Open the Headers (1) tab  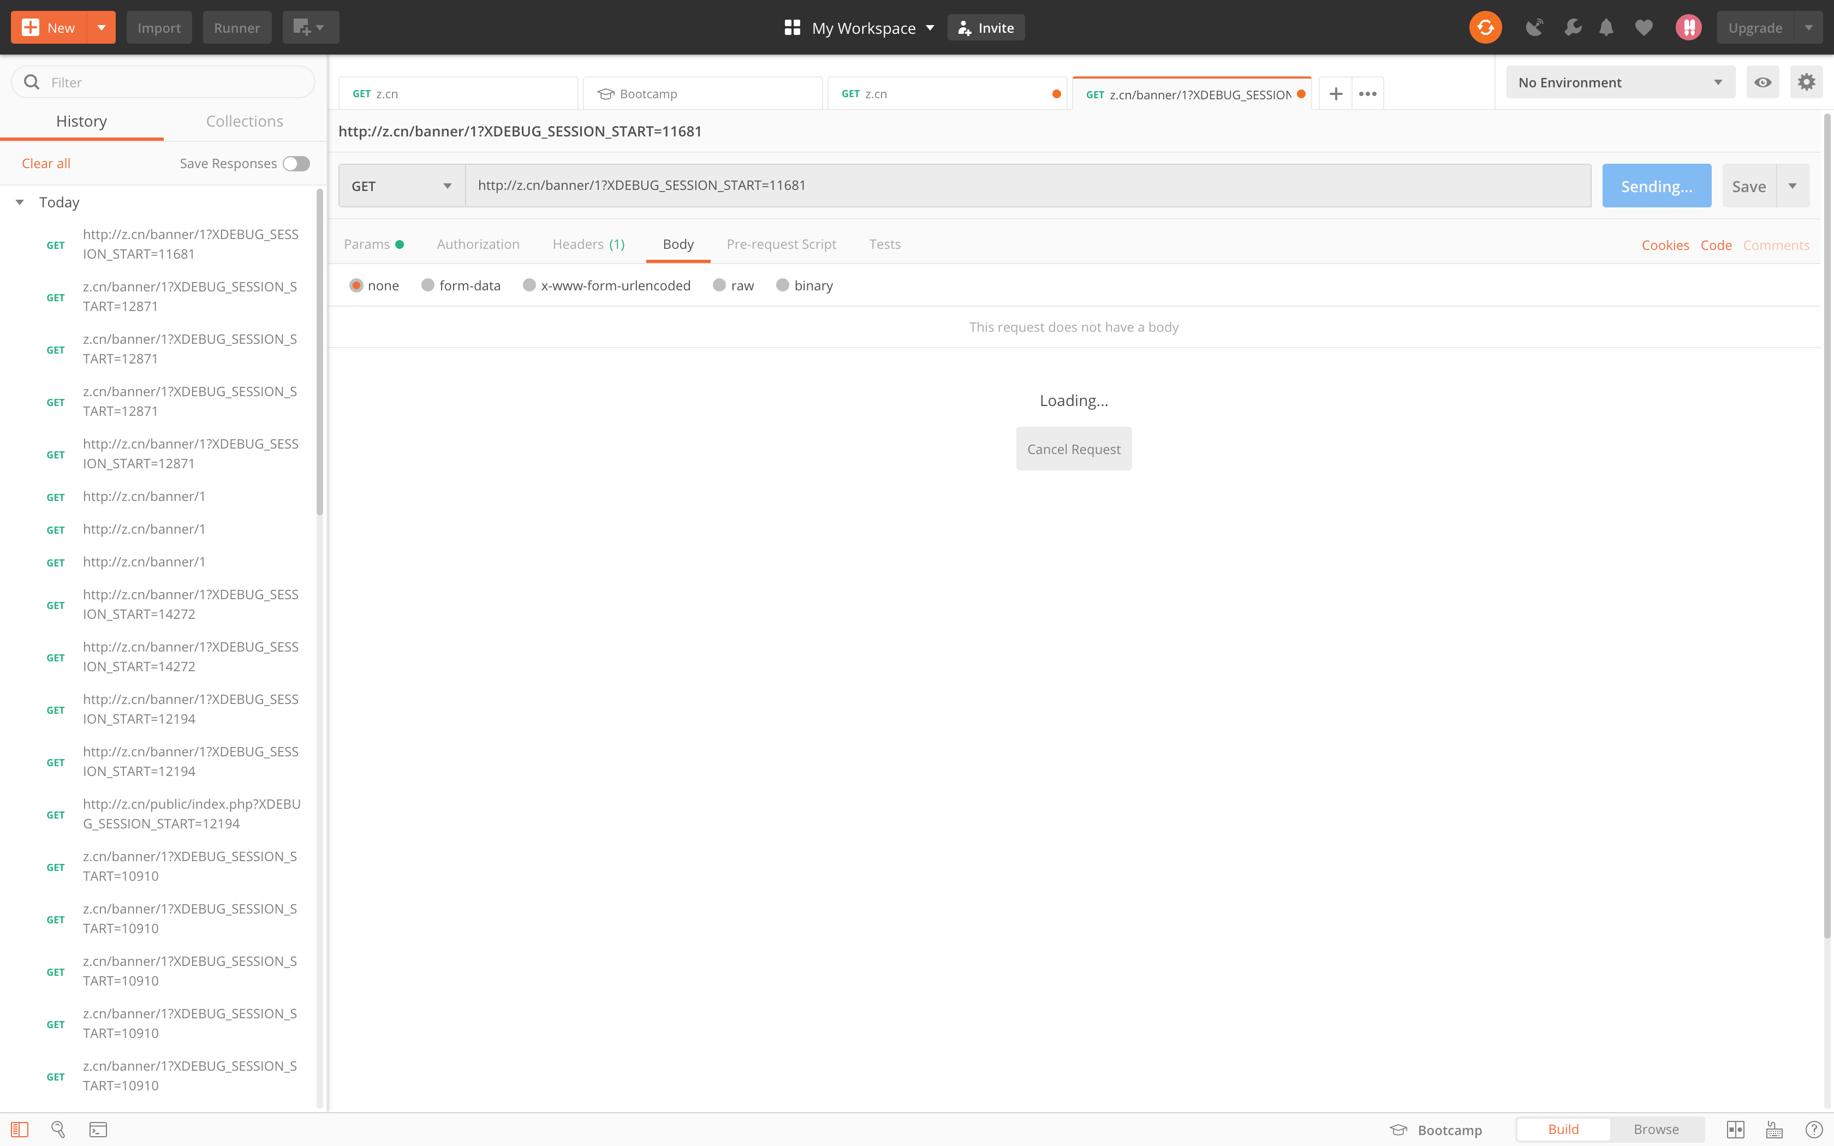[588, 244]
